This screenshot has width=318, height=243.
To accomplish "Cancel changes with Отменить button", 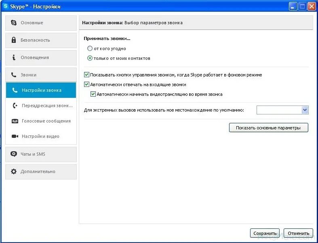I will pyautogui.click(x=298, y=233).
